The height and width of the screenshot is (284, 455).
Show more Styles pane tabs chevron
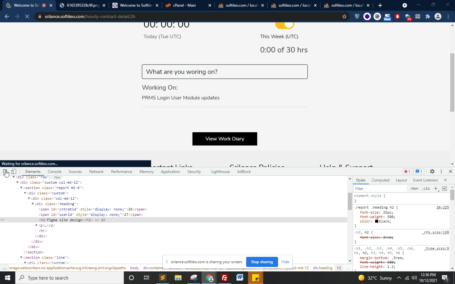coord(445,180)
